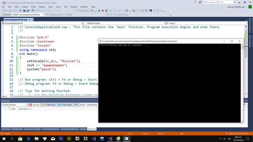Switch to the Breakpoints tab

[17, 129]
